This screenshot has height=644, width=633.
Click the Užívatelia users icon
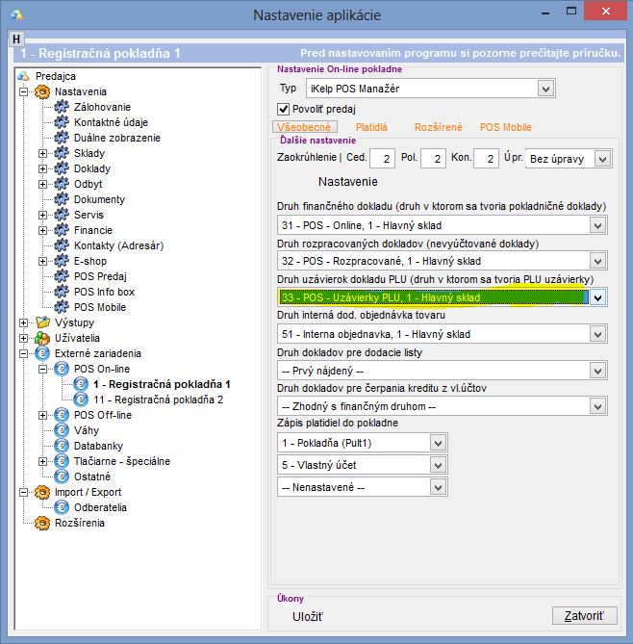42,338
